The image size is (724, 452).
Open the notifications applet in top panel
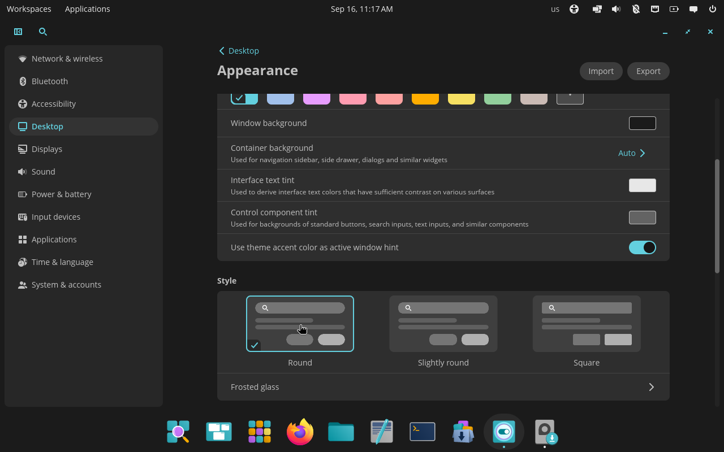pyautogui.click(x=693, y=9)
